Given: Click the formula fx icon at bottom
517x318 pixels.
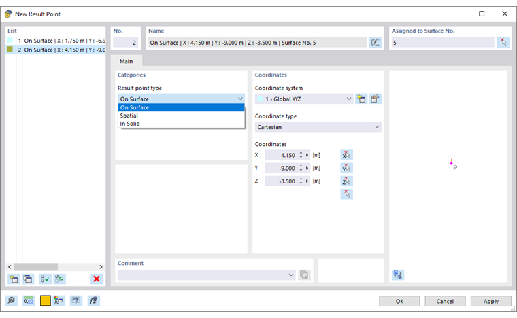Looking at the screenshot, I should [94, 300].
